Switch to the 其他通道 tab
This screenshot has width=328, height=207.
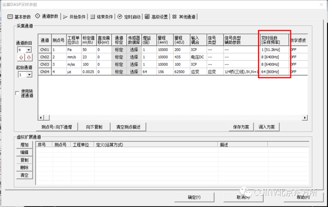[x=184, y=17]
